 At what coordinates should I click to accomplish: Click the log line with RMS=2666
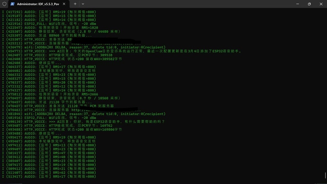click(x=50, y=94)
